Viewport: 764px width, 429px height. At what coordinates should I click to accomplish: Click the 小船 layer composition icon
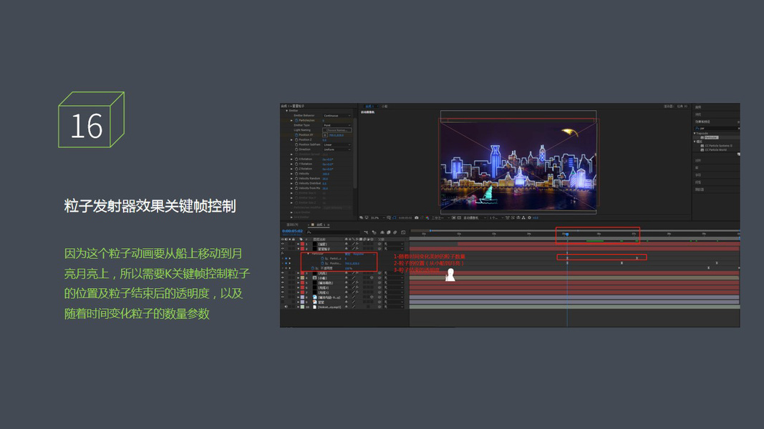pos(315,277)
